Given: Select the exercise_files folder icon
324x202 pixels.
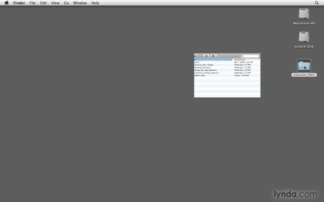Looking at the screenshot, I should tap(303, 65).
